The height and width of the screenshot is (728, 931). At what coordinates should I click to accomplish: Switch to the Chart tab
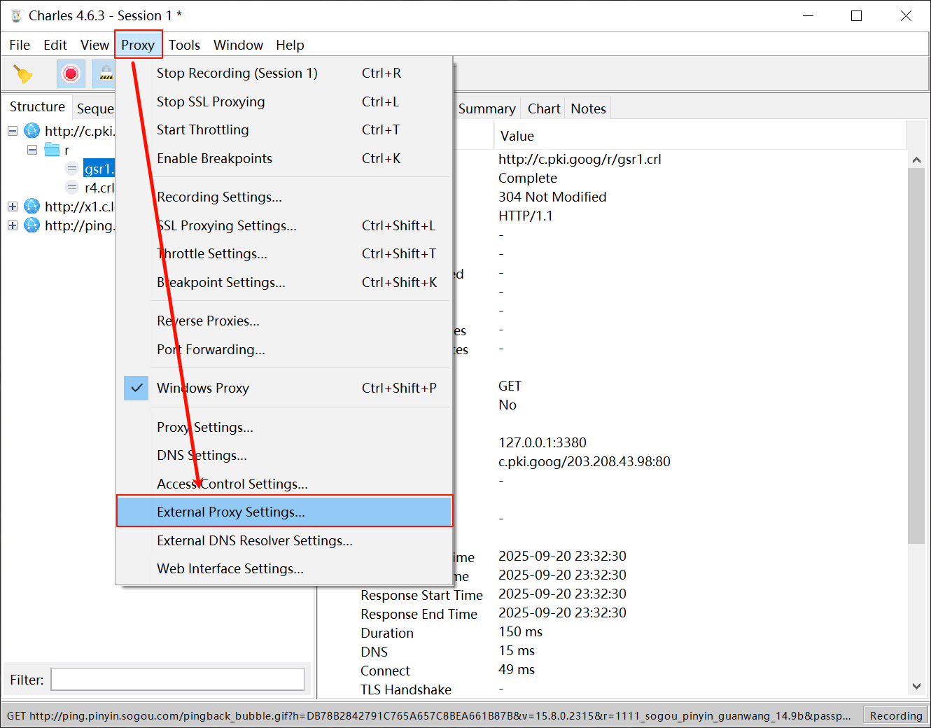click(544, 108)
